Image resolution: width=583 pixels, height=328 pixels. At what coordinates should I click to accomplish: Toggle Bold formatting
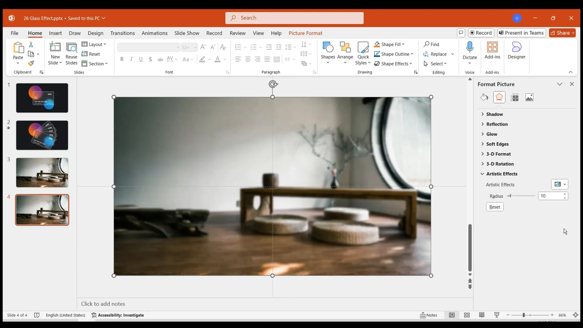[x=122, y=59]
